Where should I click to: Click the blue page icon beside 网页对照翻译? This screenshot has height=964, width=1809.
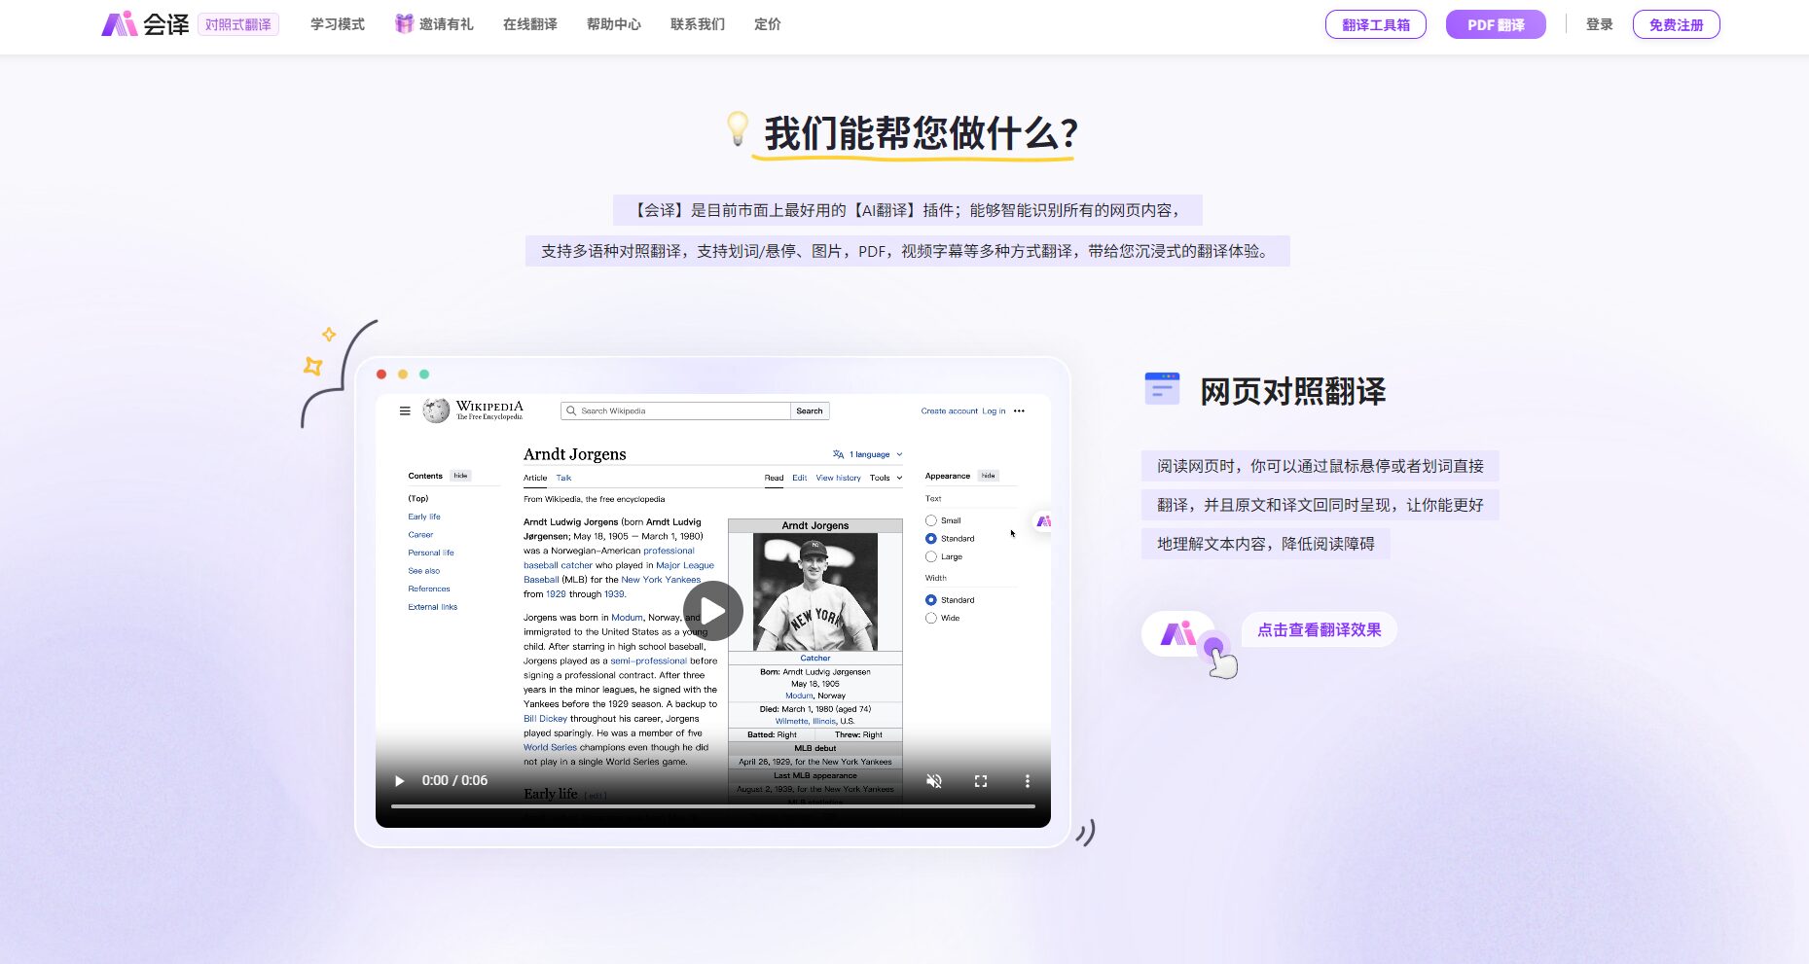(x=1160, y=388)
